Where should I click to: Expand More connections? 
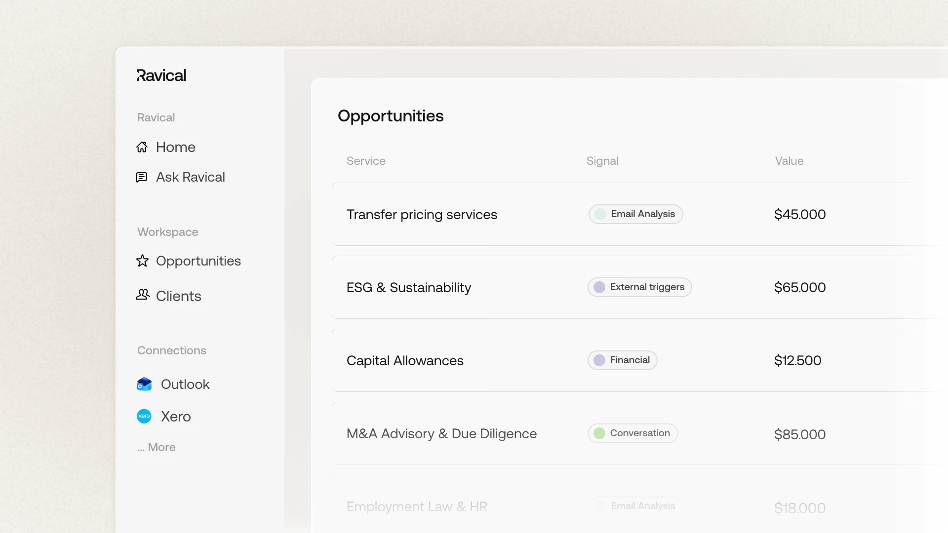click(x=157, y=447)
